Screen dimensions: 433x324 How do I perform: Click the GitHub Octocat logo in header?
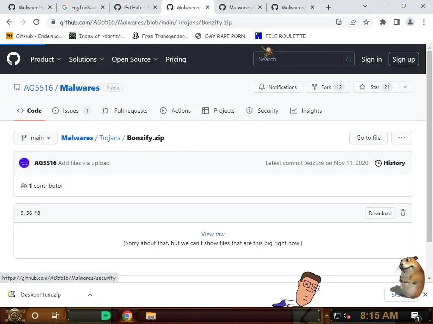pyautogui.click(x=13, y=59)
